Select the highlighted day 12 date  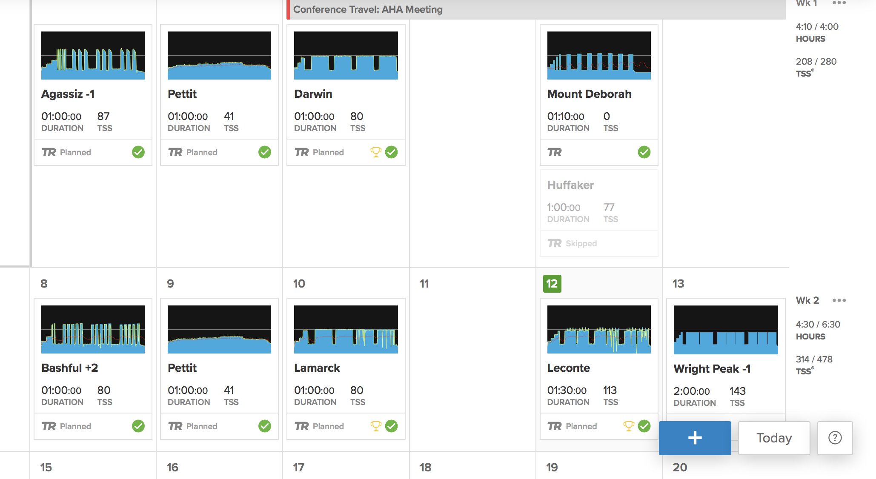tap(552, 284)
